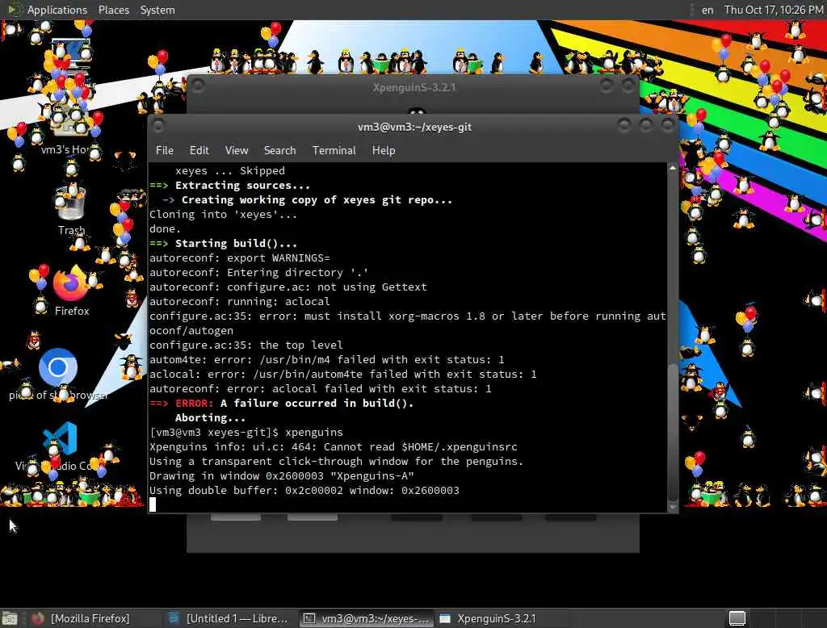
Task: Click the show desktop icon in bottom panel
Action: click(10, 618)
